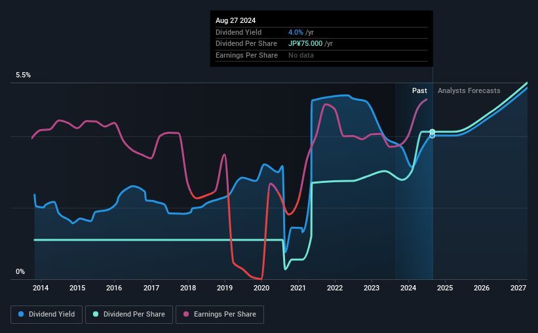
Task: Select the 2014 x-axis year label
Action: click(x=41, y=288)
